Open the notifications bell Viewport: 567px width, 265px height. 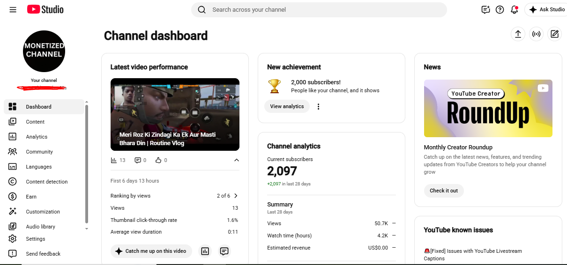tap(515, 9)
